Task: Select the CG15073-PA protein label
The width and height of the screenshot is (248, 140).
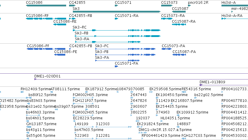Action: click(x=173, y=46)
